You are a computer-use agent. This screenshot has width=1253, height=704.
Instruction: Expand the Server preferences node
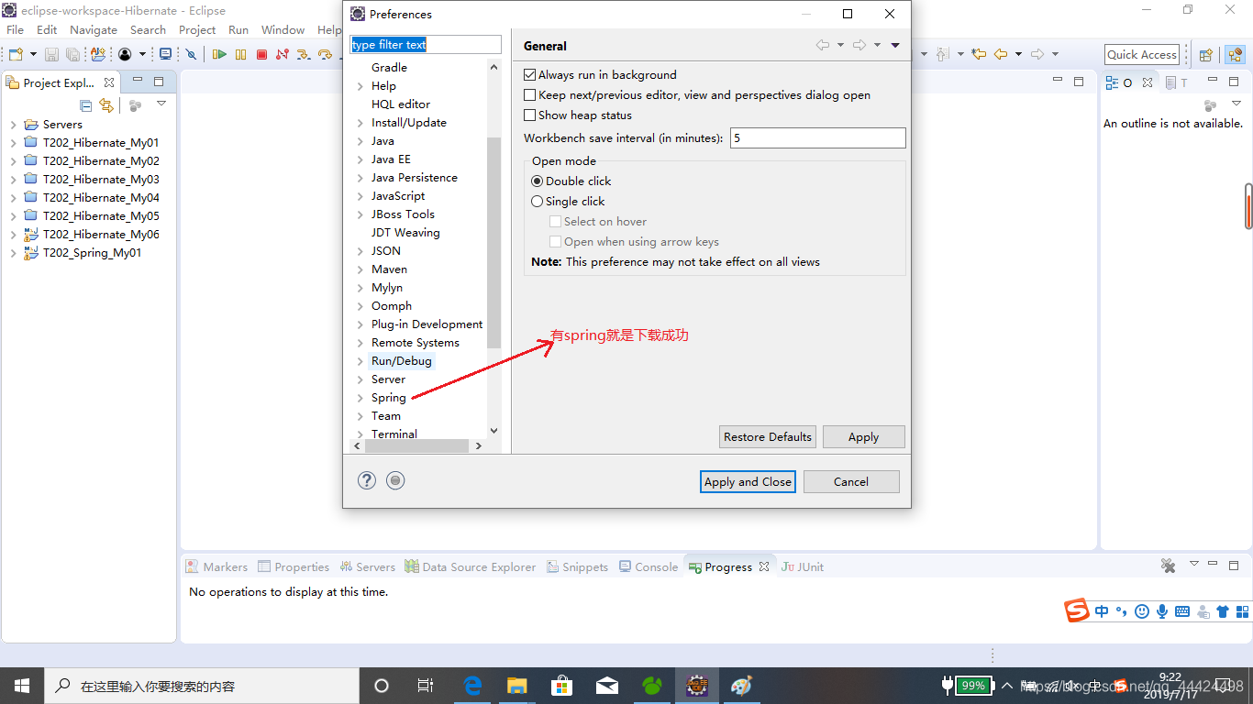pyautogui.click(x=360, y=379)
